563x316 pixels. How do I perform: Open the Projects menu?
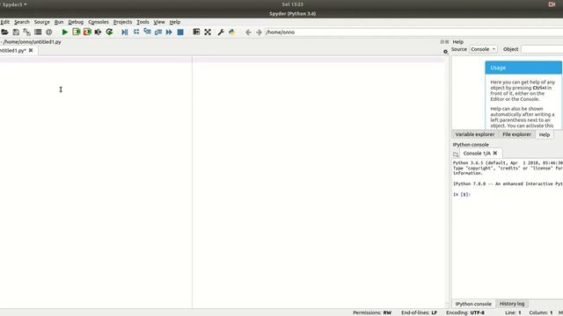[122, 22]
